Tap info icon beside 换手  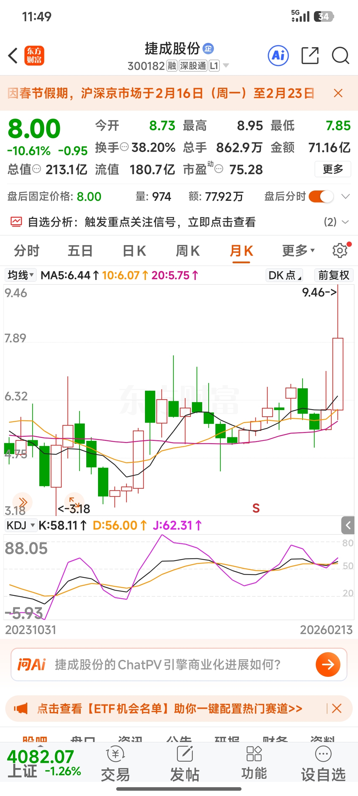tap(124, 147)
